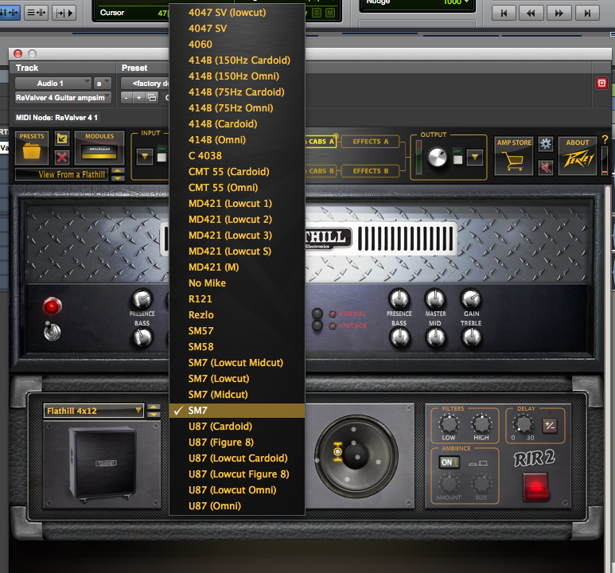
Task: Click the load preset arrow icon
Action: point(62,138)
